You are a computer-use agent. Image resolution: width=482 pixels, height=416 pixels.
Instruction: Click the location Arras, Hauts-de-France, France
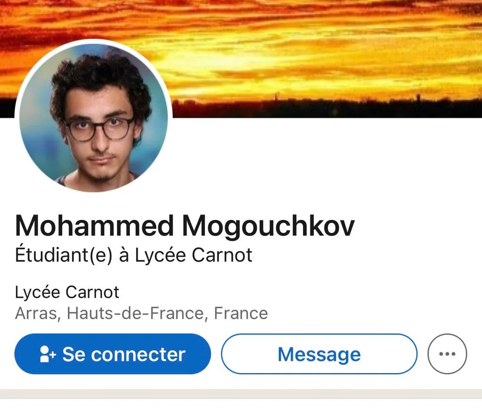(141, 314)
